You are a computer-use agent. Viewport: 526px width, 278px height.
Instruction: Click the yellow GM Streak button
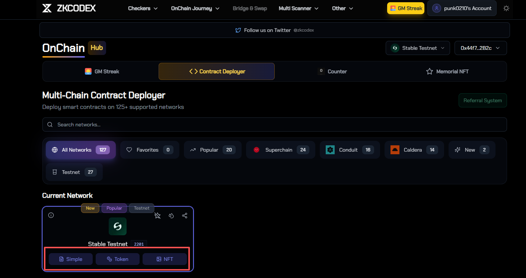tap(406, 8)
